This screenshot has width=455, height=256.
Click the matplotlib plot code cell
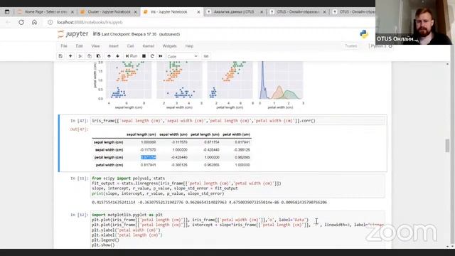pyautogui.click(x=238, y=230)
